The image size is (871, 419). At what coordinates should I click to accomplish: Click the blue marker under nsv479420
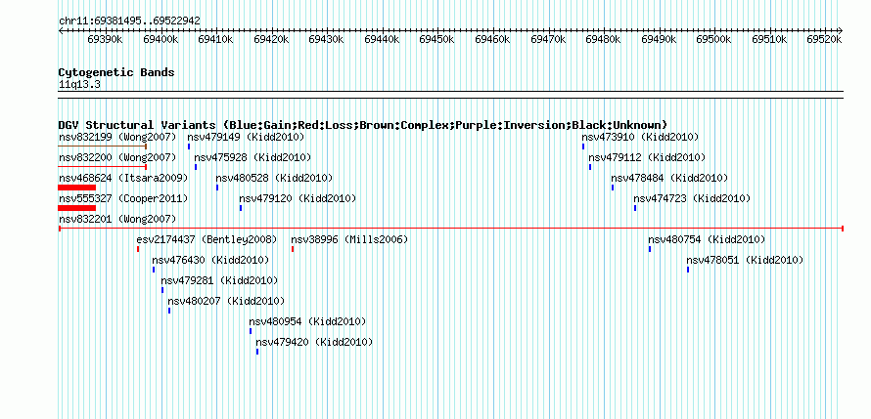click(257, 352)
